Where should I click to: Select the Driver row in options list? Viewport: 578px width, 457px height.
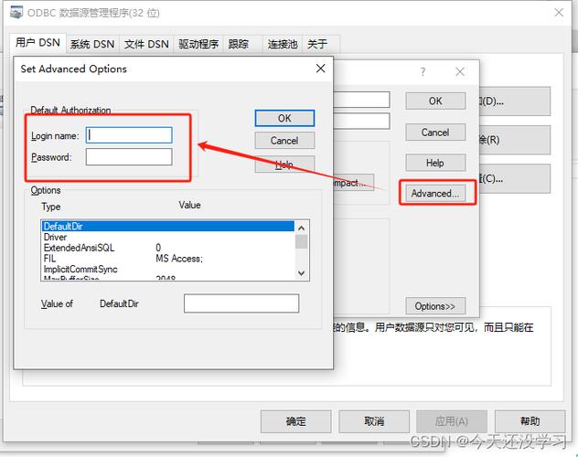pyautogui.click(x=168, y=237)
